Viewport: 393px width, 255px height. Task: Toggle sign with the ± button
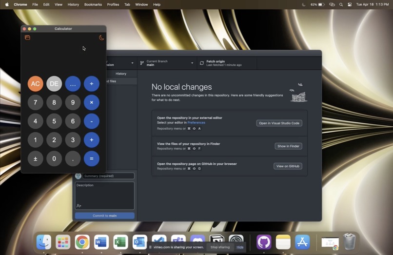[35, 158]
